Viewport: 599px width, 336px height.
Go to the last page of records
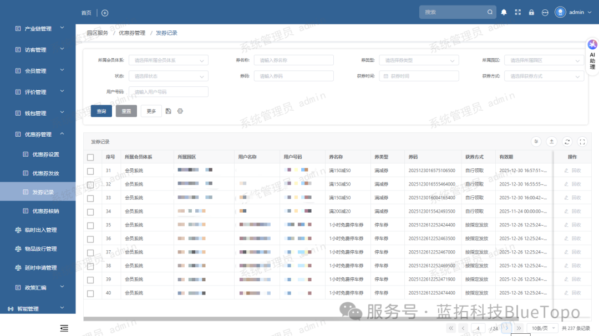(x=519, y=328)
